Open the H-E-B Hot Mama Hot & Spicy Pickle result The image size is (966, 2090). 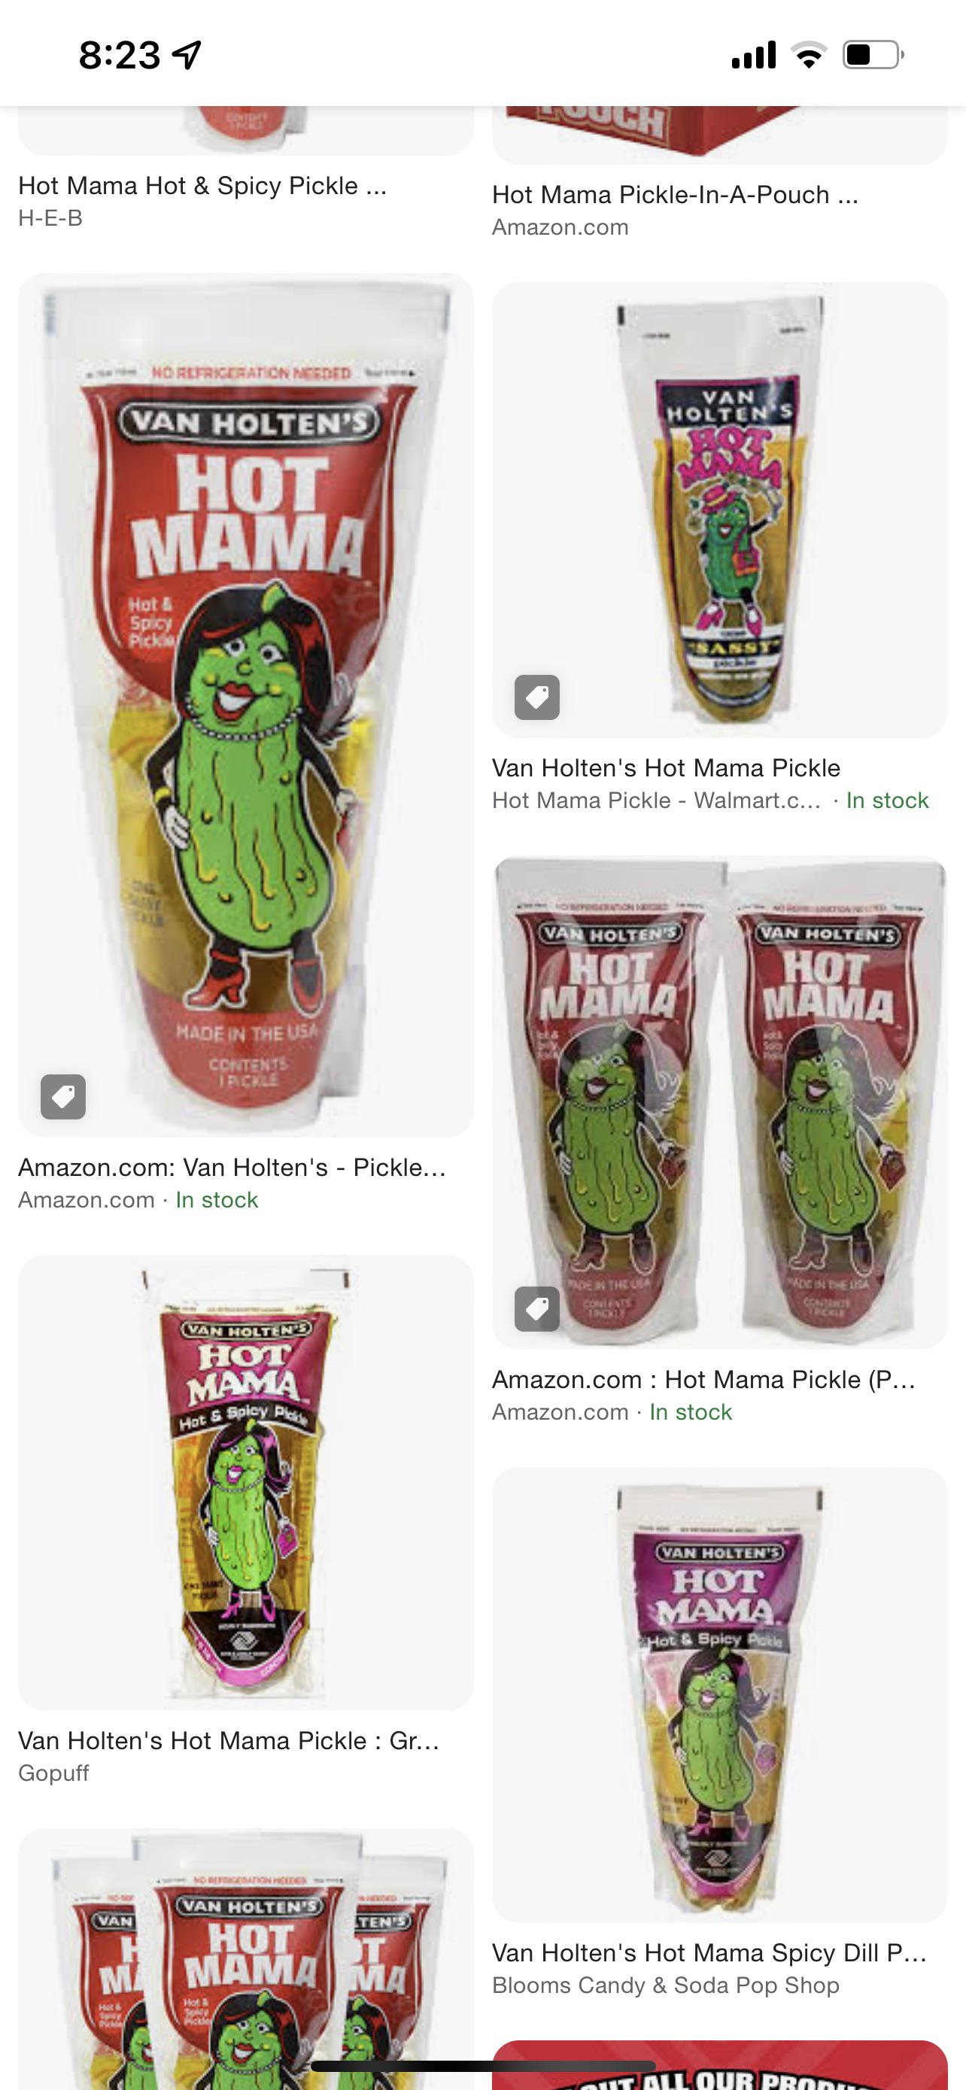pos(203,186)
